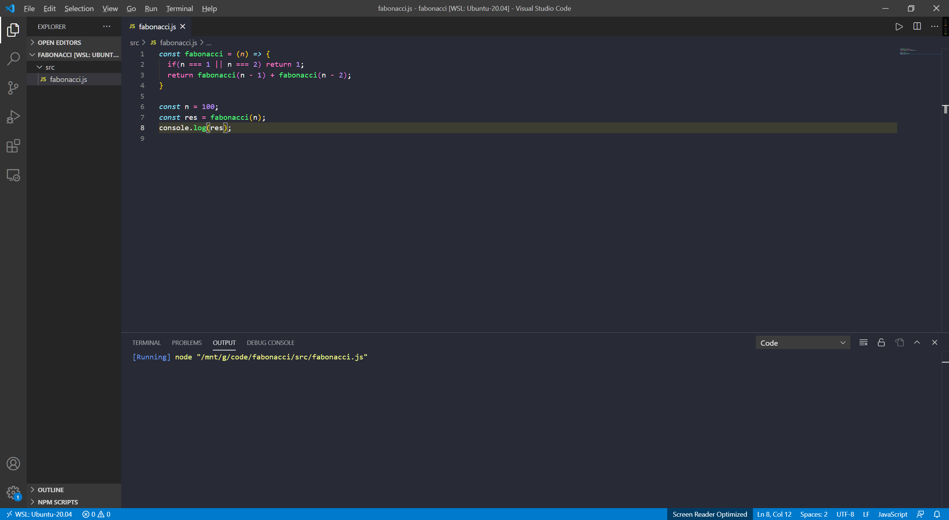Viewport: 949px width, 520px height.
Task: Collapse the src folder
Action: click(x=74, y=67)
